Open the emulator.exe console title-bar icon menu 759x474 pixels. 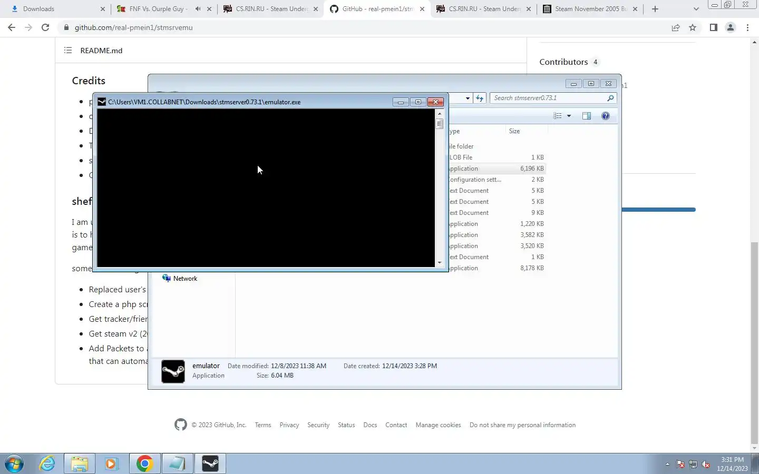[102, 102]
